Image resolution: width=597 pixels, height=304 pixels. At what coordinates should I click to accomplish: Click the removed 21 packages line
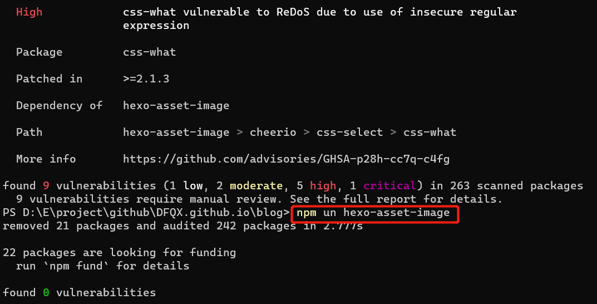(x=182, y=226)
